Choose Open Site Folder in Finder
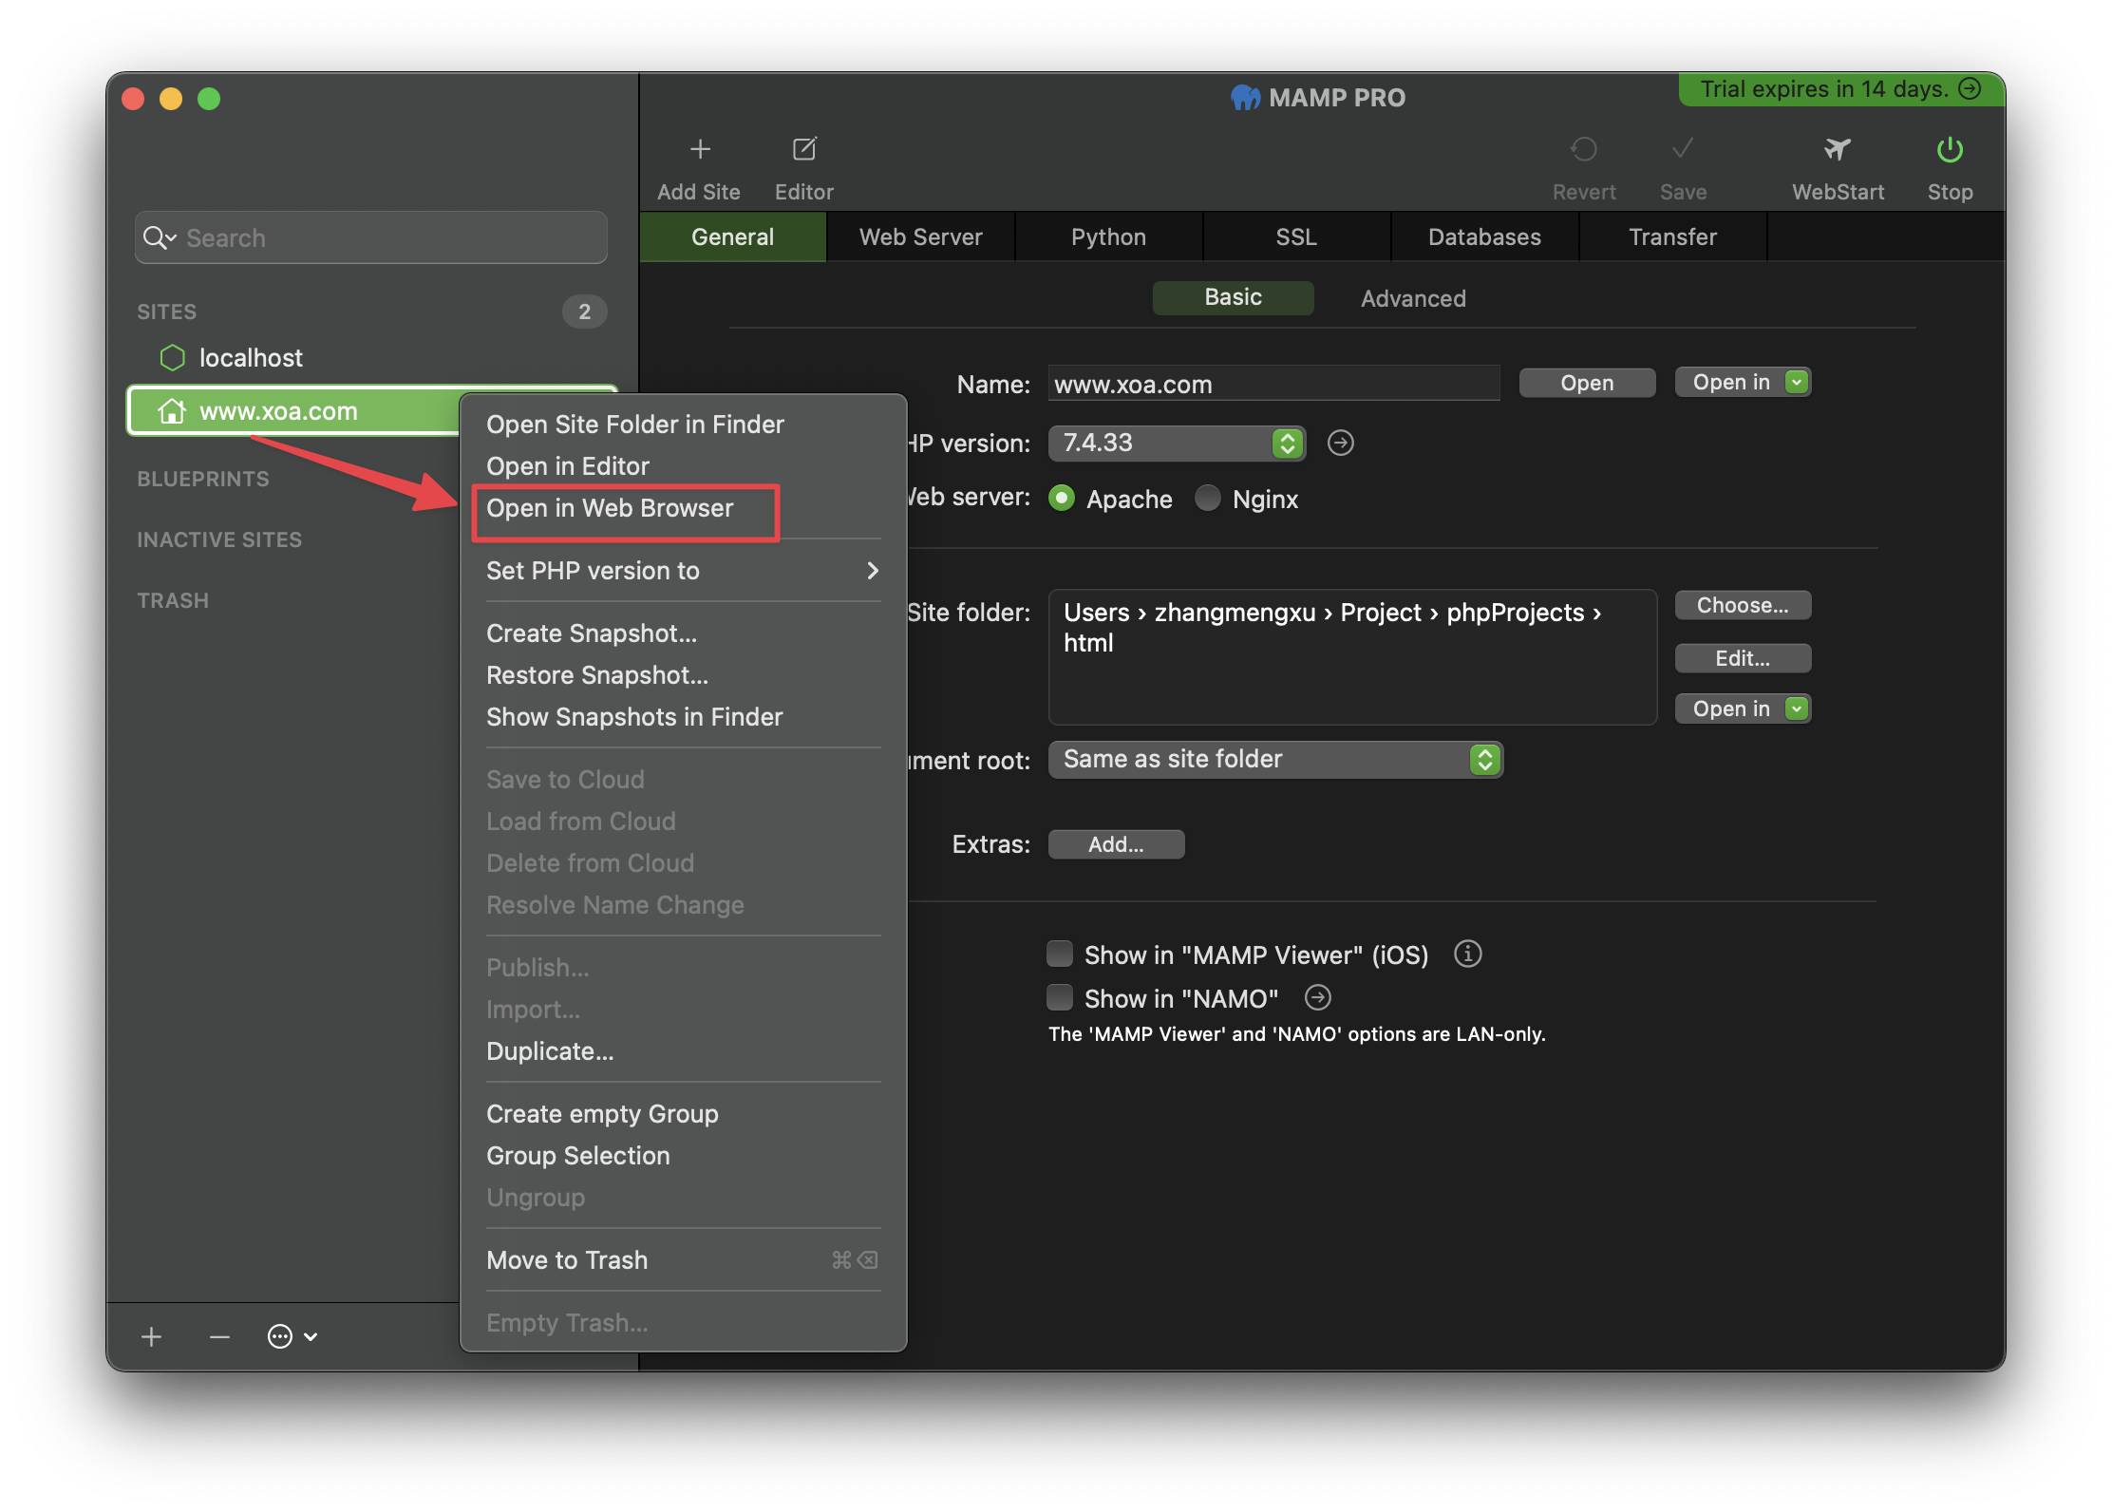The height and width of the screenshot is (1512, 2112). tap(682, 424)
